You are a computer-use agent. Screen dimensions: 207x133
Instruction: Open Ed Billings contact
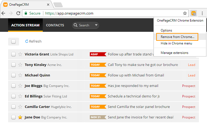tap(34, 96)
